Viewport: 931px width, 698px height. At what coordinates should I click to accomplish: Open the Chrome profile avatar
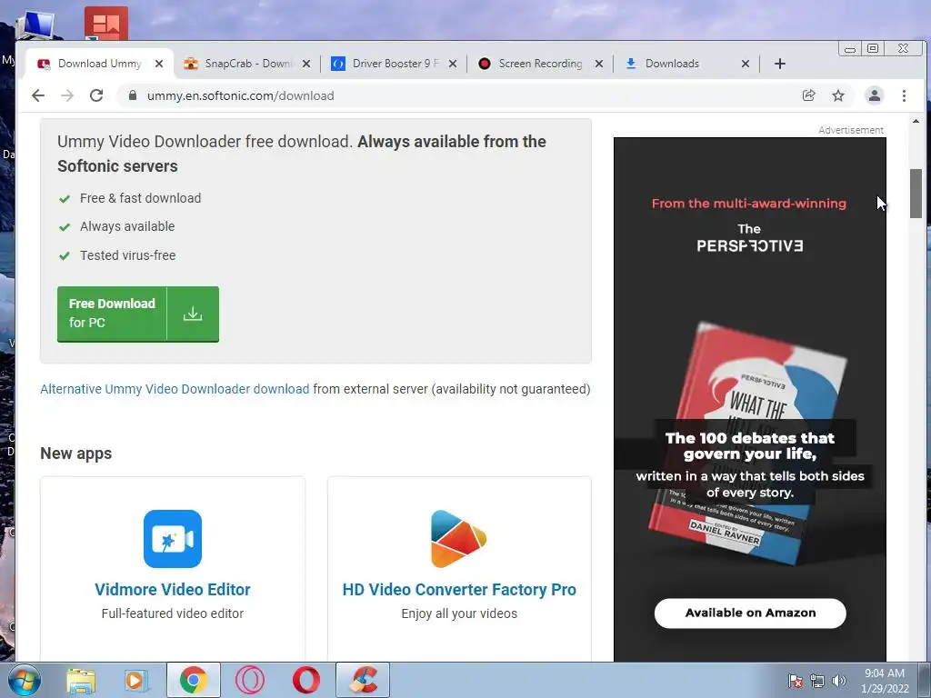[874, 95]
